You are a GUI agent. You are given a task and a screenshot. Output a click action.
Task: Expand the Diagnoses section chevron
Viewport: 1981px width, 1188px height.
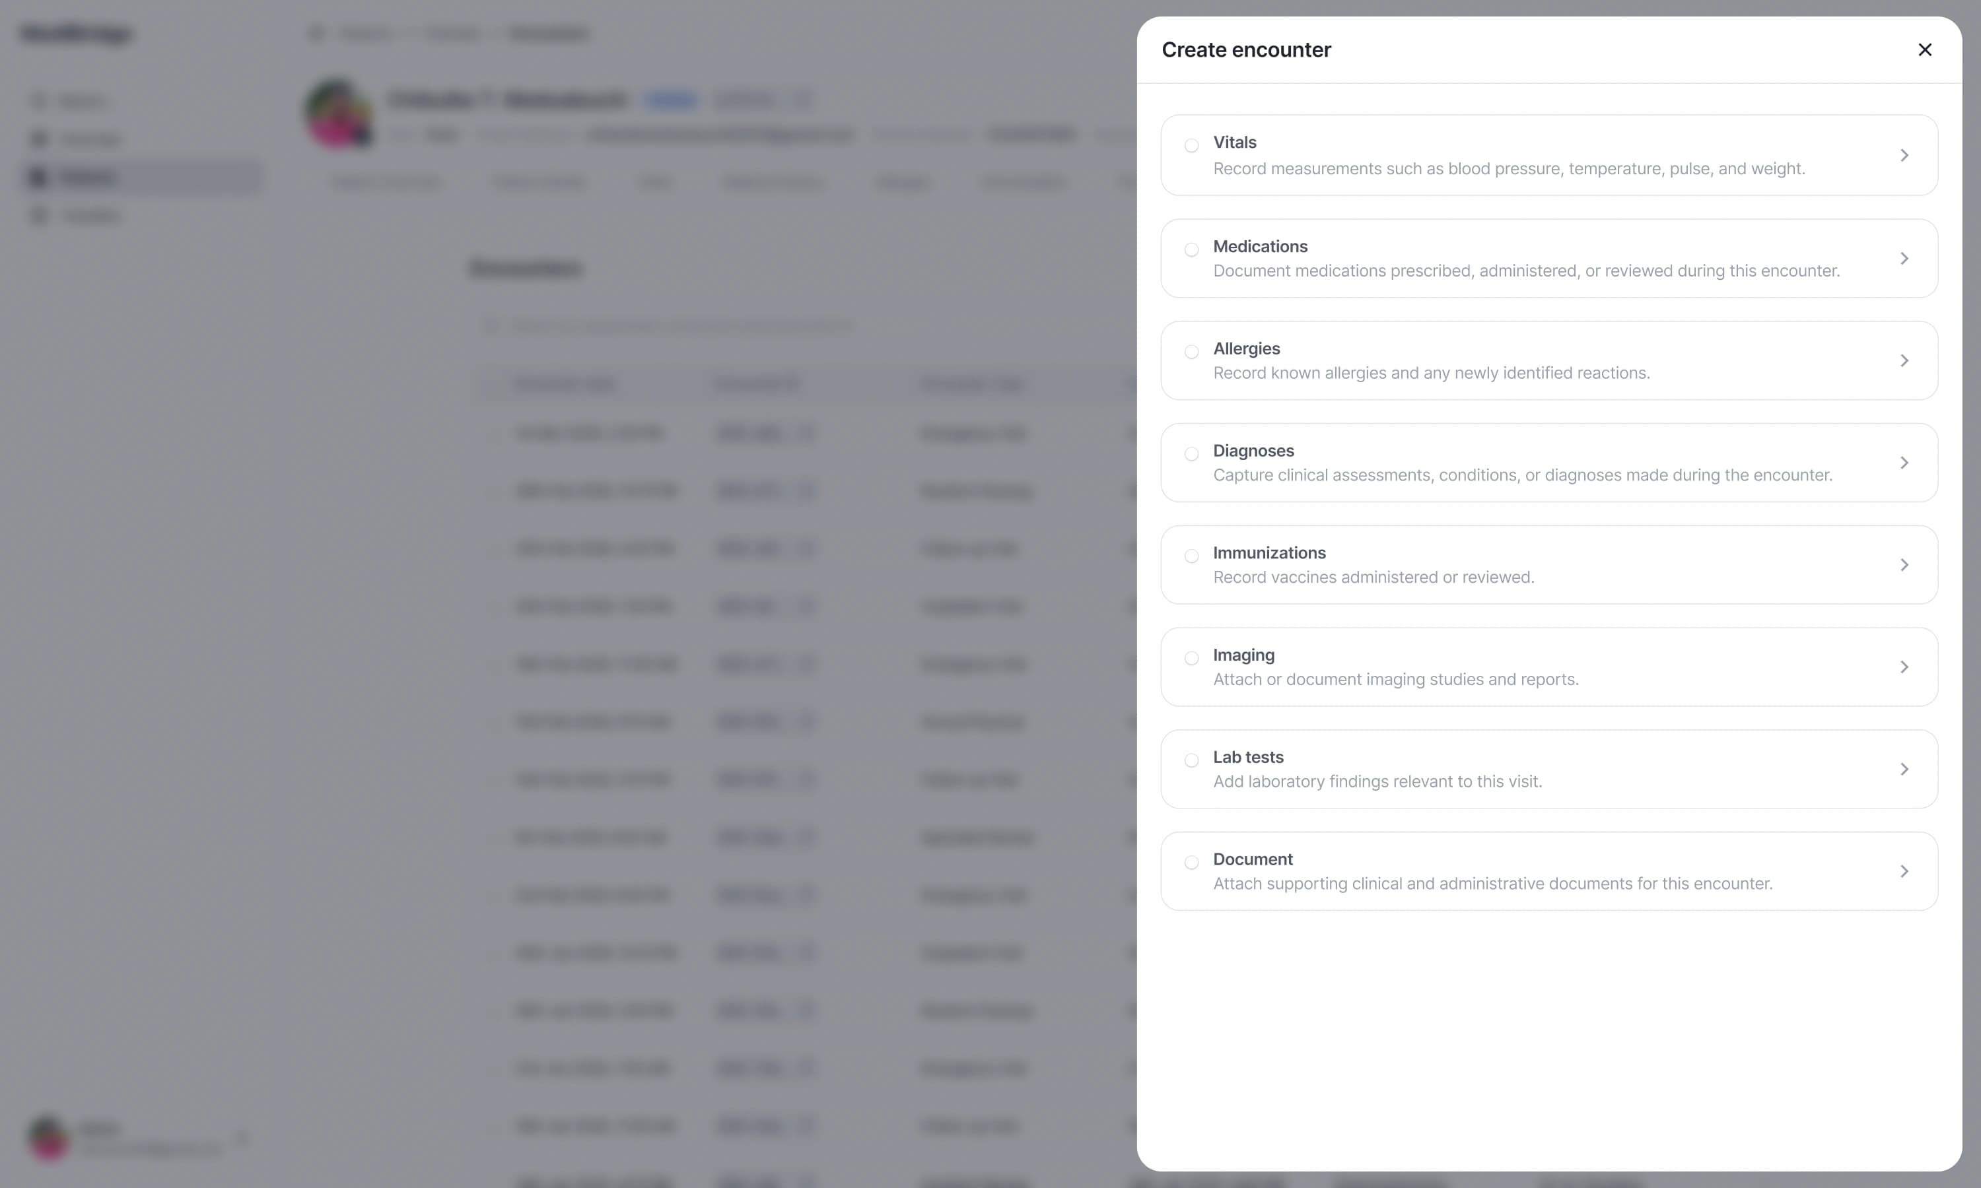pyautogui.click(x=1904, y=463)
